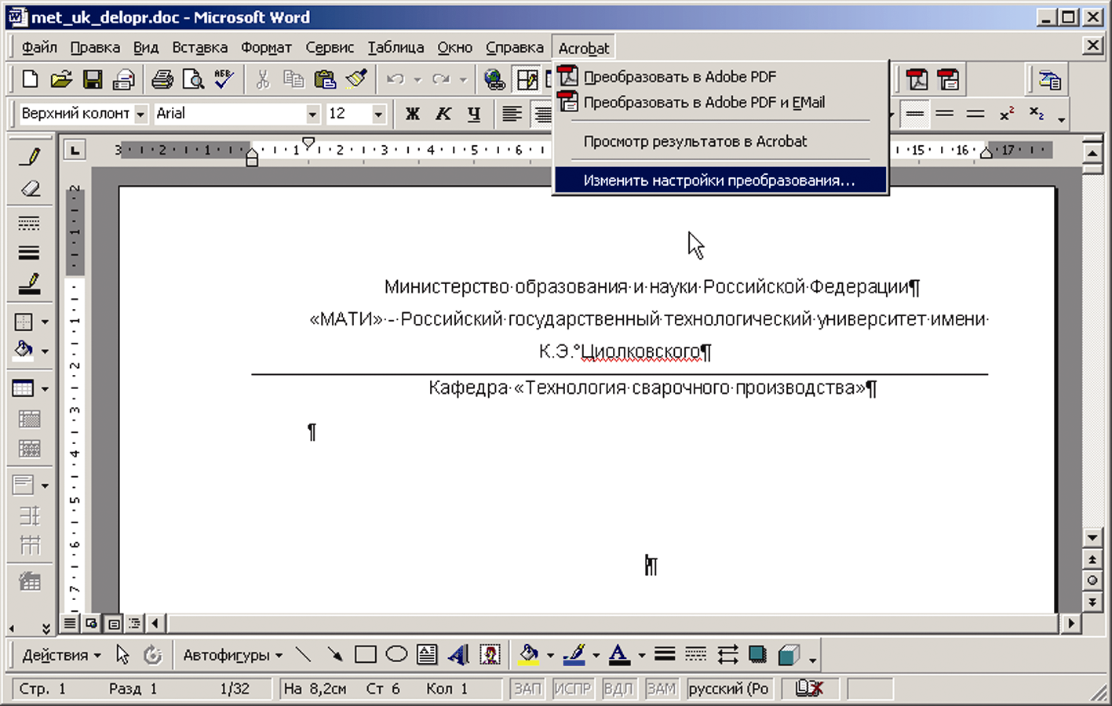
Task: Toggle left text alignment
Action: (x=512, y=114)
